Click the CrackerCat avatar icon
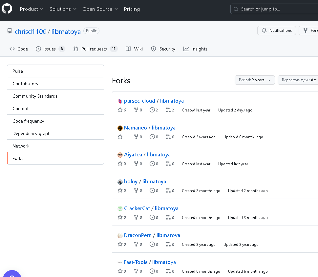The image size is (318, 277). (x=120, y=209)
